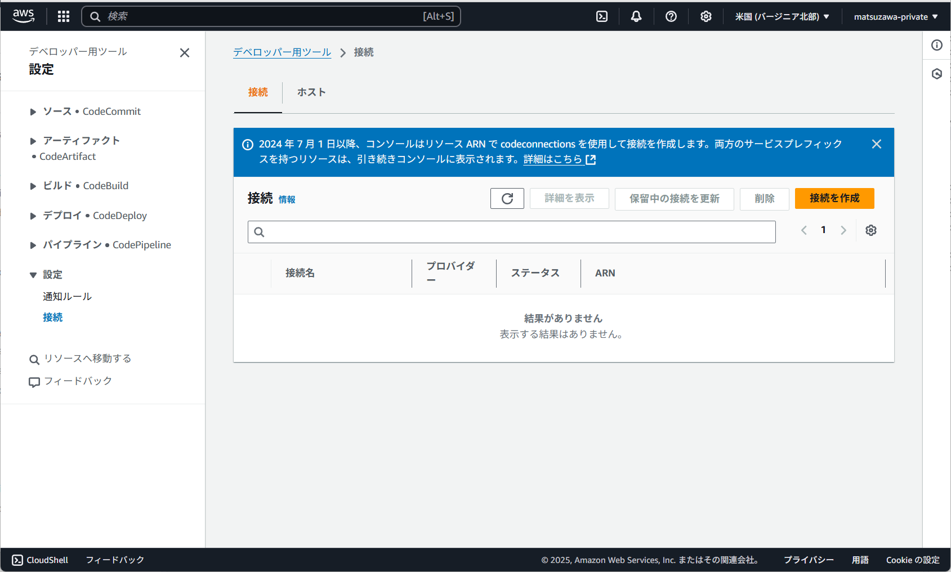
Task: Select the 接続 tab
Action: 258,92
